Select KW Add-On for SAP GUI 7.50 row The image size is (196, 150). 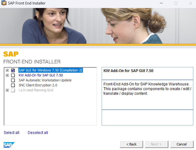[41, 75]
